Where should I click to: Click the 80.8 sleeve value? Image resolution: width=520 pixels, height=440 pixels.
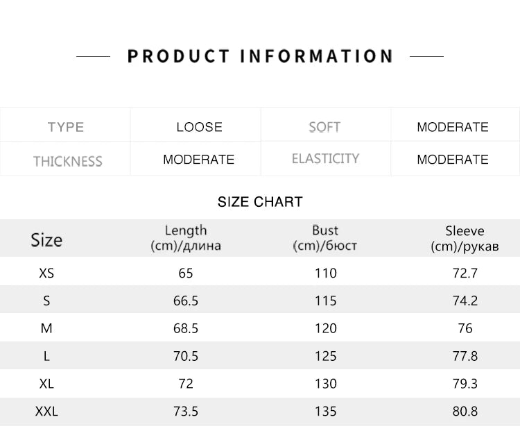coord(465,412)
